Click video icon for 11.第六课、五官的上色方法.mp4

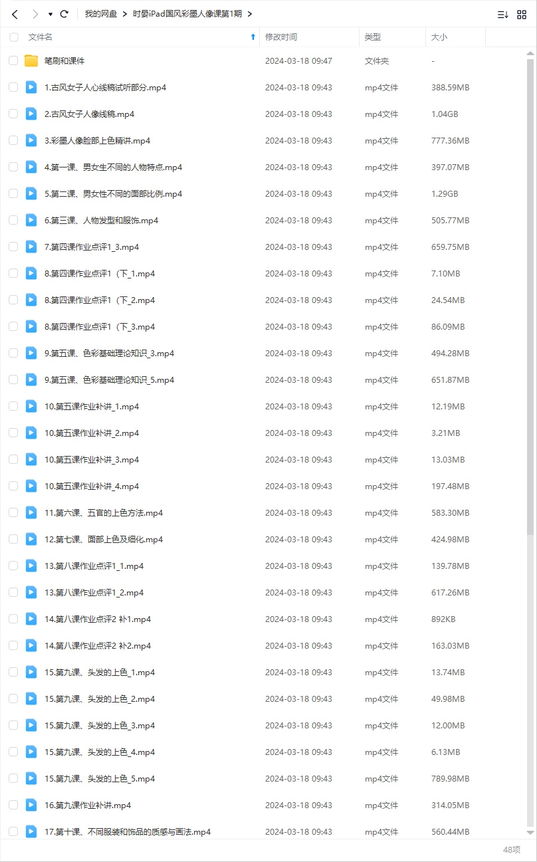click(x=31, y=512)
